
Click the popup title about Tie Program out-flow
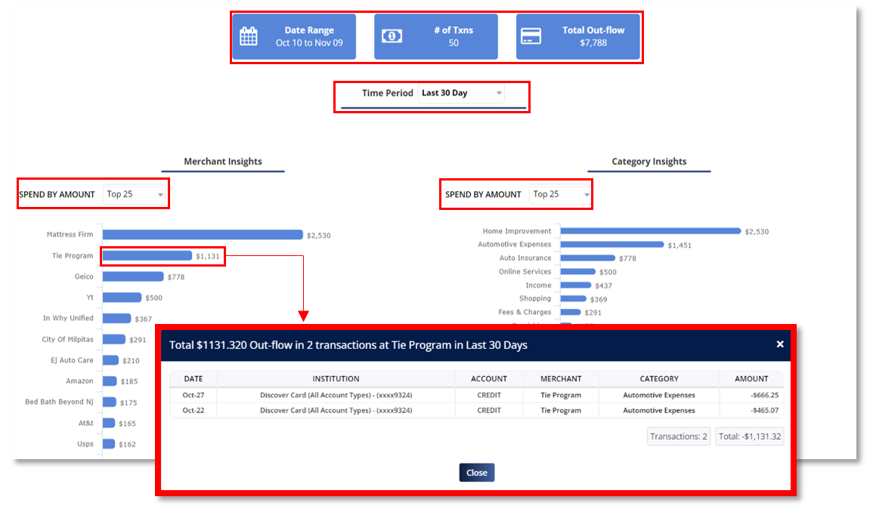click(348, 345)
